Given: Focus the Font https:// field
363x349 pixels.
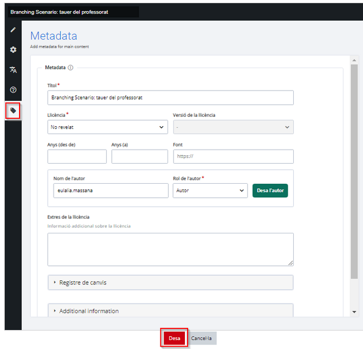Looking at the screenshot, I should (x=233, y=156).
